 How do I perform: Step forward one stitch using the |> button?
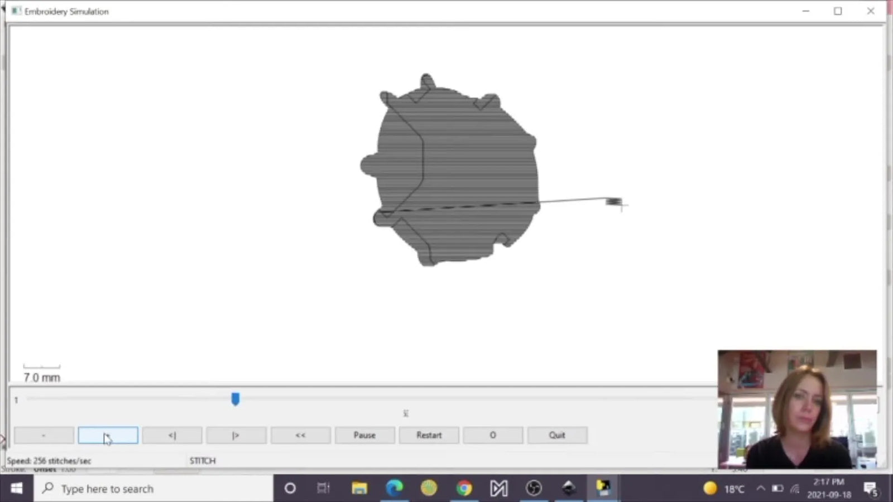pyautogui.click(x=236, y=435)
